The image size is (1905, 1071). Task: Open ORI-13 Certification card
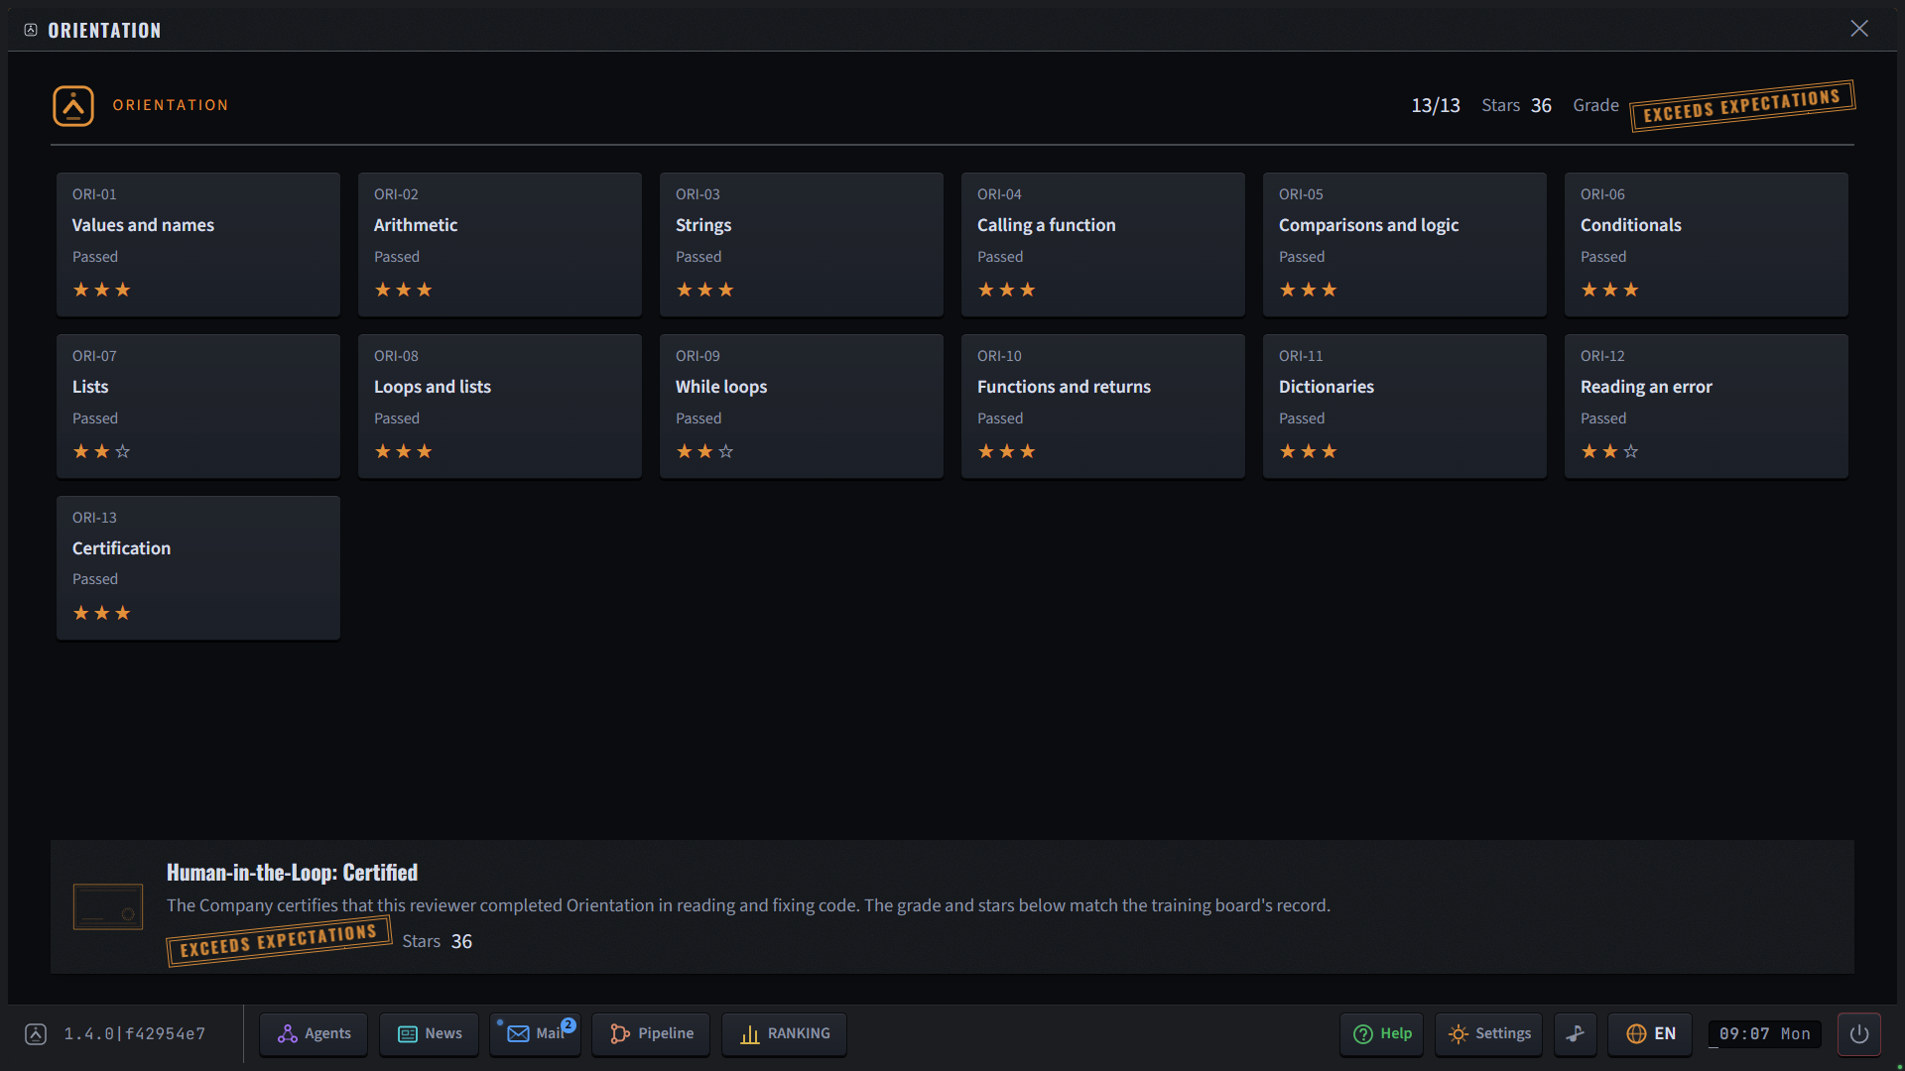point(198,567)
